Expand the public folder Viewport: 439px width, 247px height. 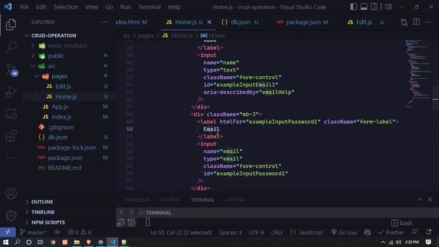pyautogui.click(x=33, y=56)
